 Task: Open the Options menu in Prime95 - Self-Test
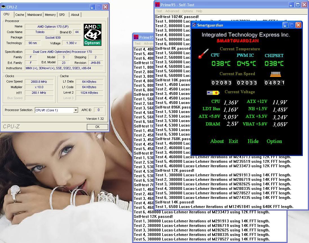click(x=188, y=11)
